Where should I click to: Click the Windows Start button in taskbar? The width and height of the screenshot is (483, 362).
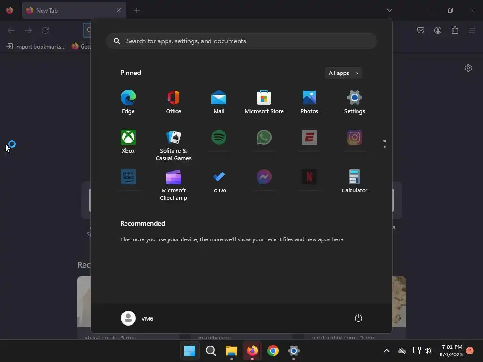click(190, 351)
